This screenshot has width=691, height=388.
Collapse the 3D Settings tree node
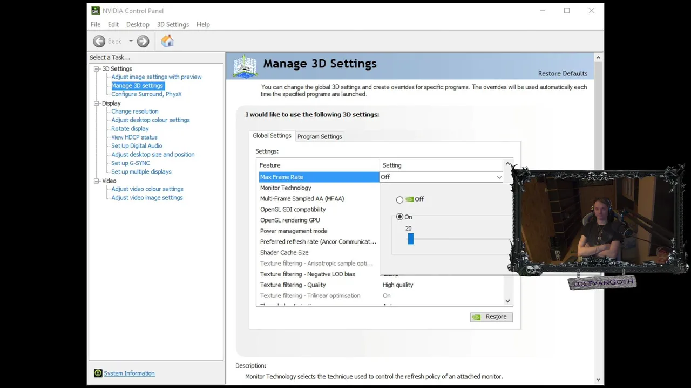point(97,68)
